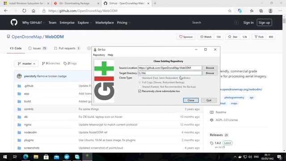Open the master branch dropdown
Image resolution: width=286 pixels, height=161 pixels.
[x=26, y=64]
